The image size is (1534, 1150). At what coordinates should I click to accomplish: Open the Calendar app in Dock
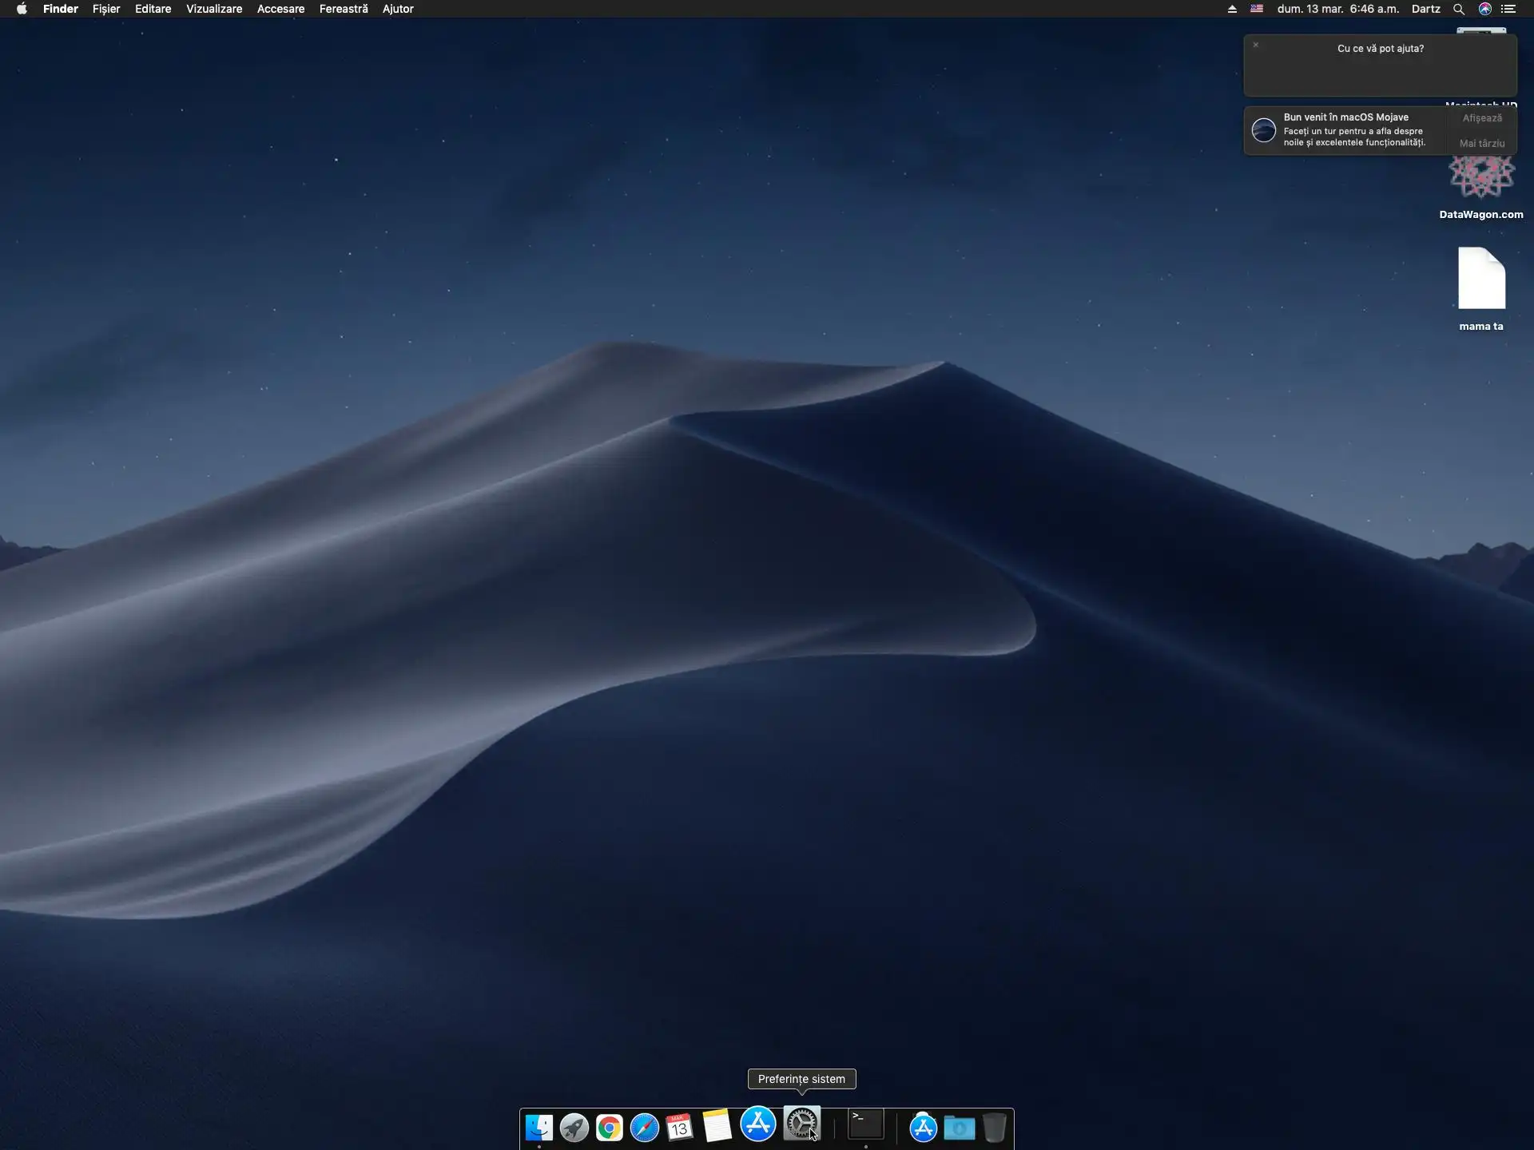coord(679,1127)
